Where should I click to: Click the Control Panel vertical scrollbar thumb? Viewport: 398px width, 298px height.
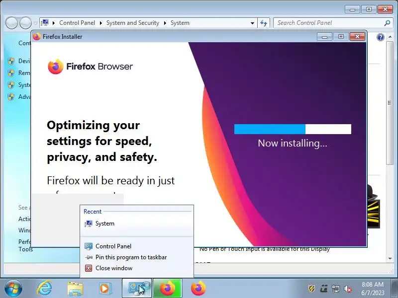(390, 103)
